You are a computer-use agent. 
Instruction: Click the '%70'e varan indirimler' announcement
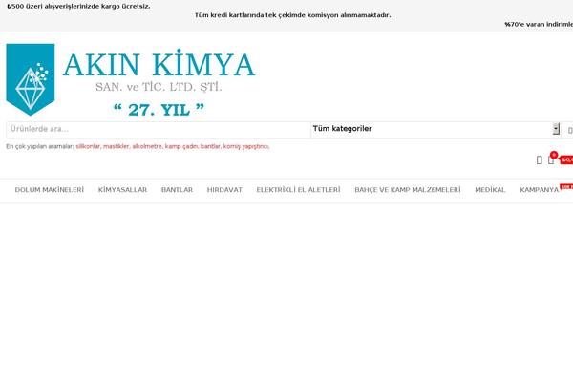(x=539, y=25)
